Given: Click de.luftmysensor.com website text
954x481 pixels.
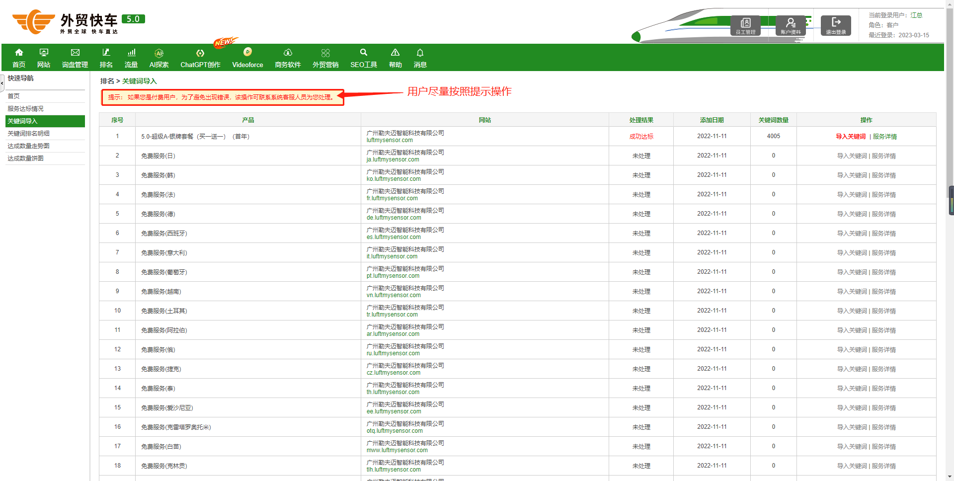Looking at the screenshot, I should [394, 218].
